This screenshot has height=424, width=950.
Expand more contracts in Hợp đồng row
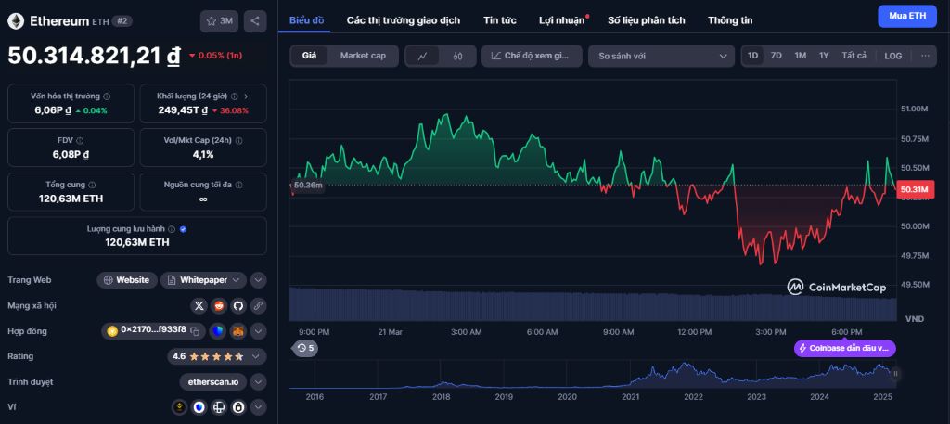[258, 331]
